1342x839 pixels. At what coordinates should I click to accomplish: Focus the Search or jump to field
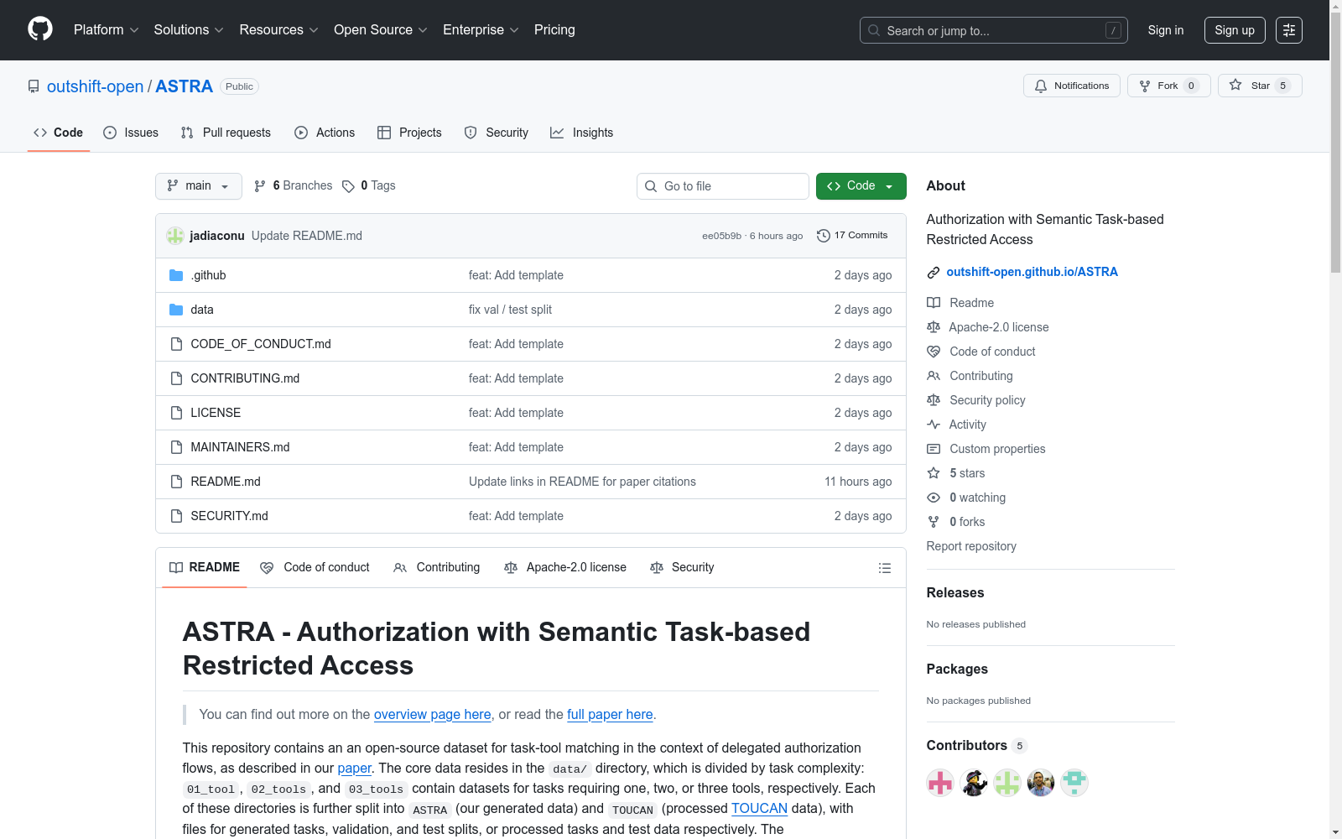994,30
